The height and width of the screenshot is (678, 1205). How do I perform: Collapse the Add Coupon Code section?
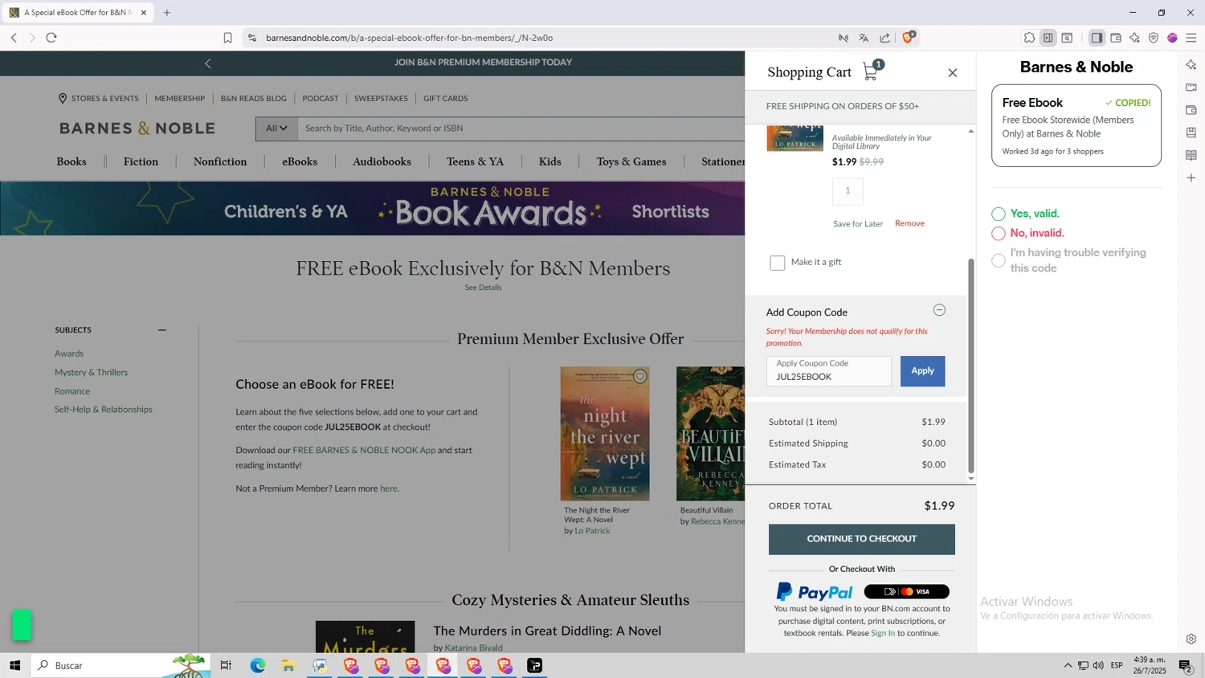pyautogui.click(x=939, y=310)
